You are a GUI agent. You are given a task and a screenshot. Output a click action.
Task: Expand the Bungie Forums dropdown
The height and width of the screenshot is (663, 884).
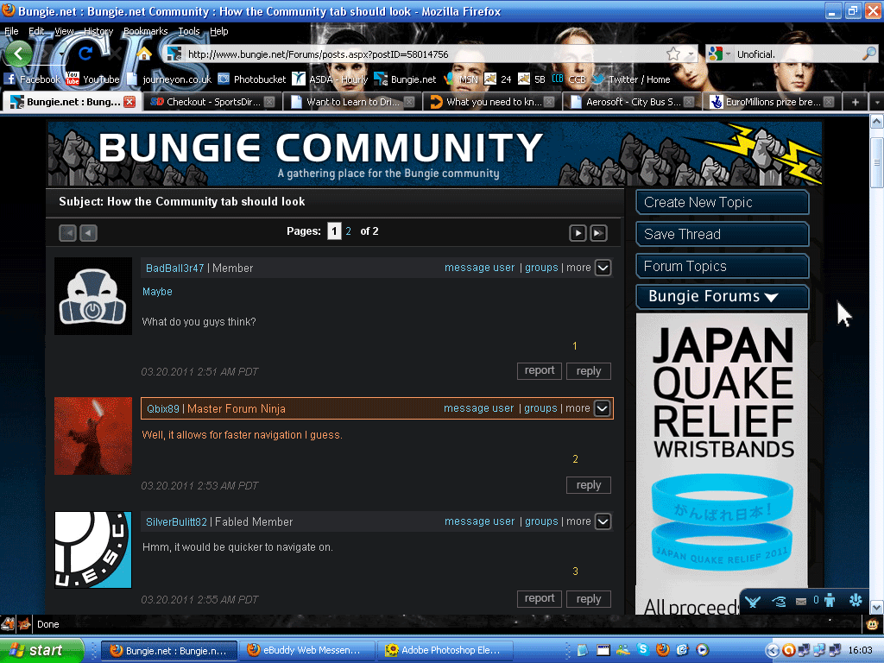(x=722, y=297)
